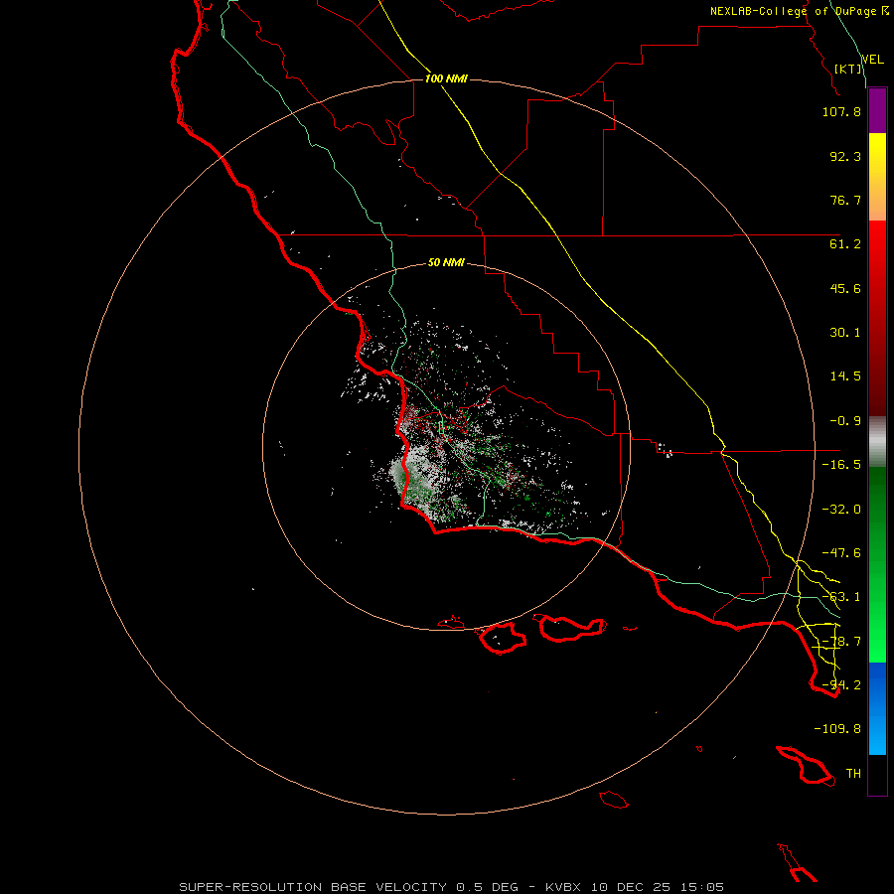894x894 pixels.
Task: Click the VEL label above the color scale
Action: pyautogui.click(x=873, y=59)
